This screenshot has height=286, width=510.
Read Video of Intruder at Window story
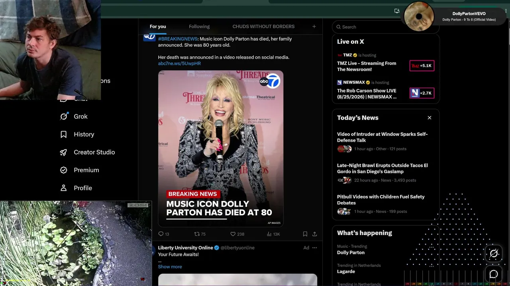382,137
